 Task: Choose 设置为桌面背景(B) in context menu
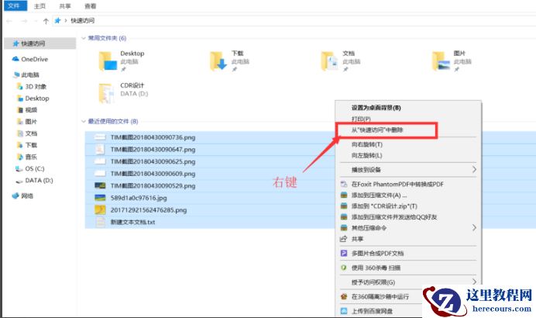point(376,108)
